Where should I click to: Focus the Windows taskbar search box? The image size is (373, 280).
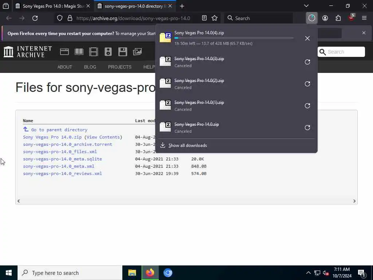pyautogui.click(x=70, y=273)
